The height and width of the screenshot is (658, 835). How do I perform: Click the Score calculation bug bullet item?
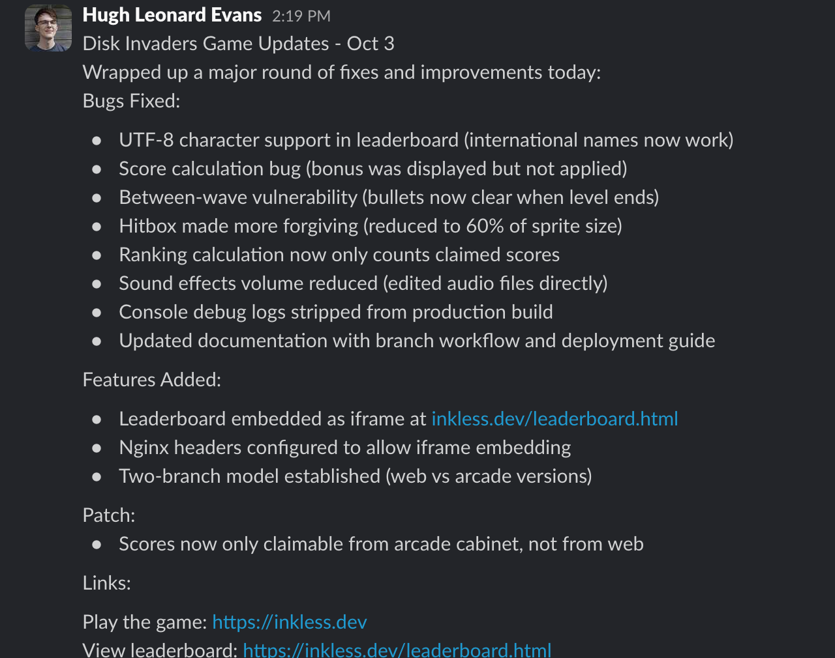point(372,169)
